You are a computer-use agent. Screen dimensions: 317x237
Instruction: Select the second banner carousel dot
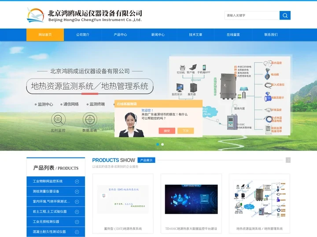coord(162,144)
